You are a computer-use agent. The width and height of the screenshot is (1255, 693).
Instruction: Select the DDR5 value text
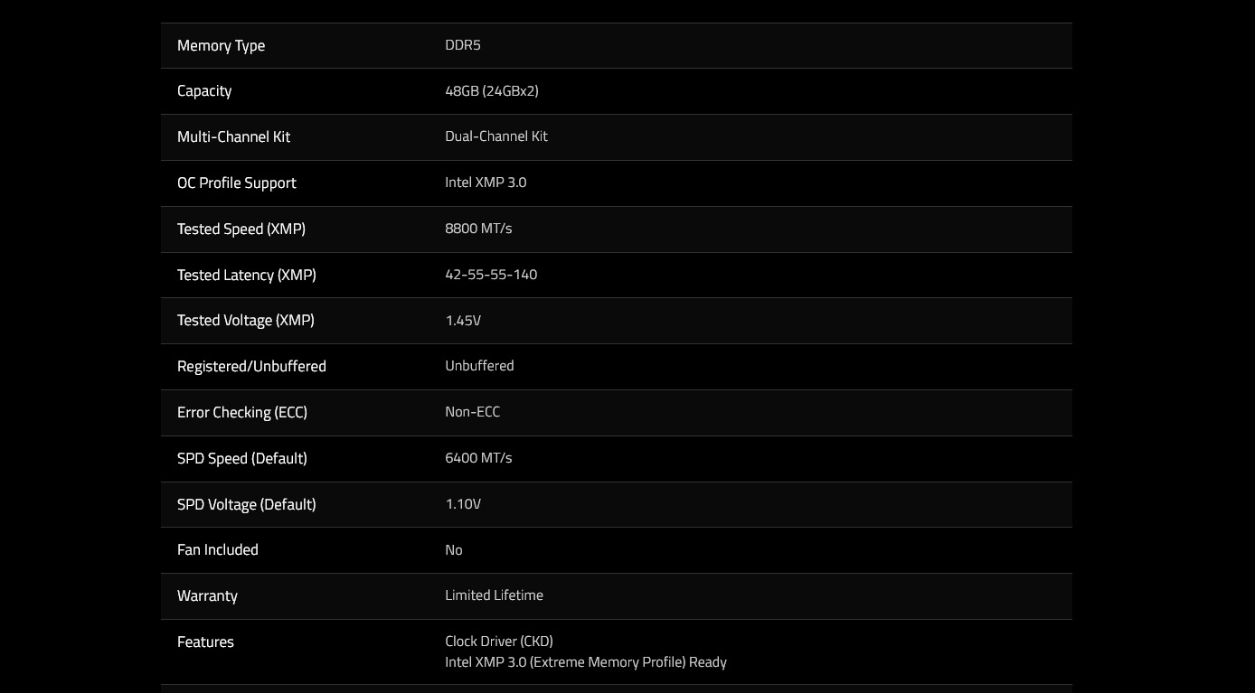[463, 45]
